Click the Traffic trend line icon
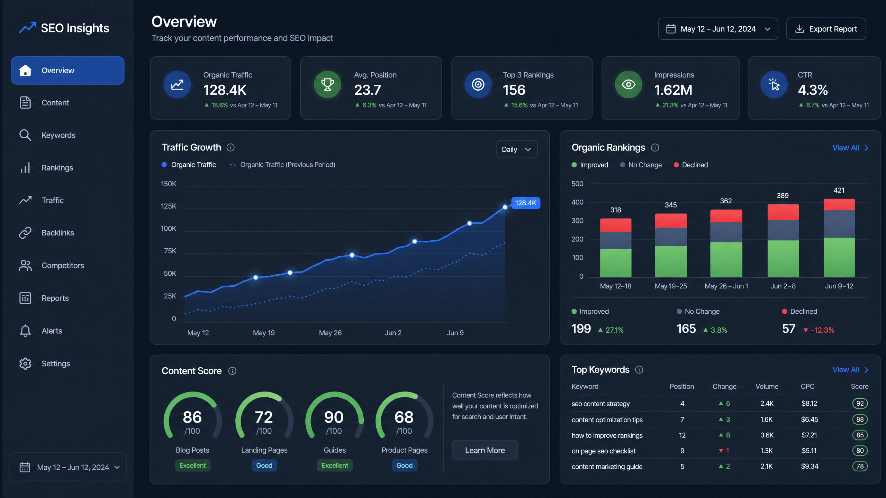The width and height of the screenshot is (886, 498). (25, 200)
